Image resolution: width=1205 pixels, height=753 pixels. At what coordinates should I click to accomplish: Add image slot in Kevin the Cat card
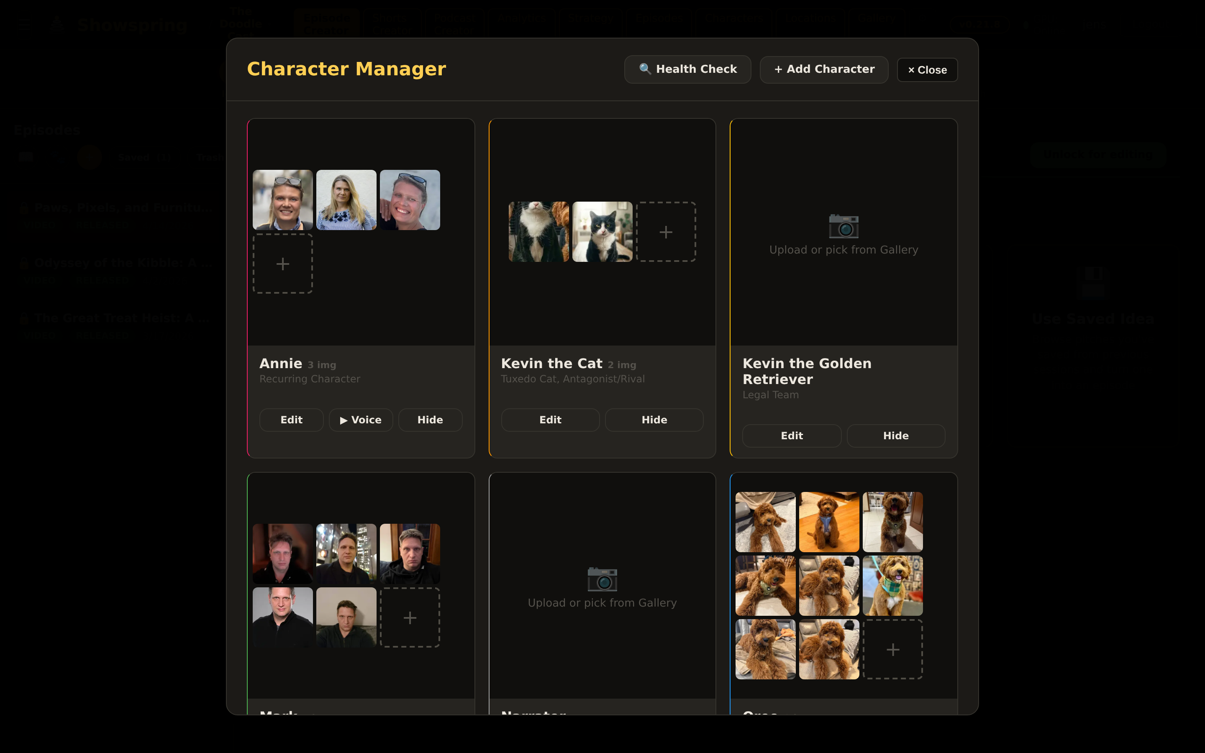coord(666,232)
